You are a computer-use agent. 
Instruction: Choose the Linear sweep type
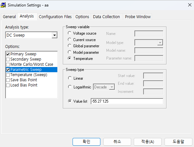[x=70, y=78]
